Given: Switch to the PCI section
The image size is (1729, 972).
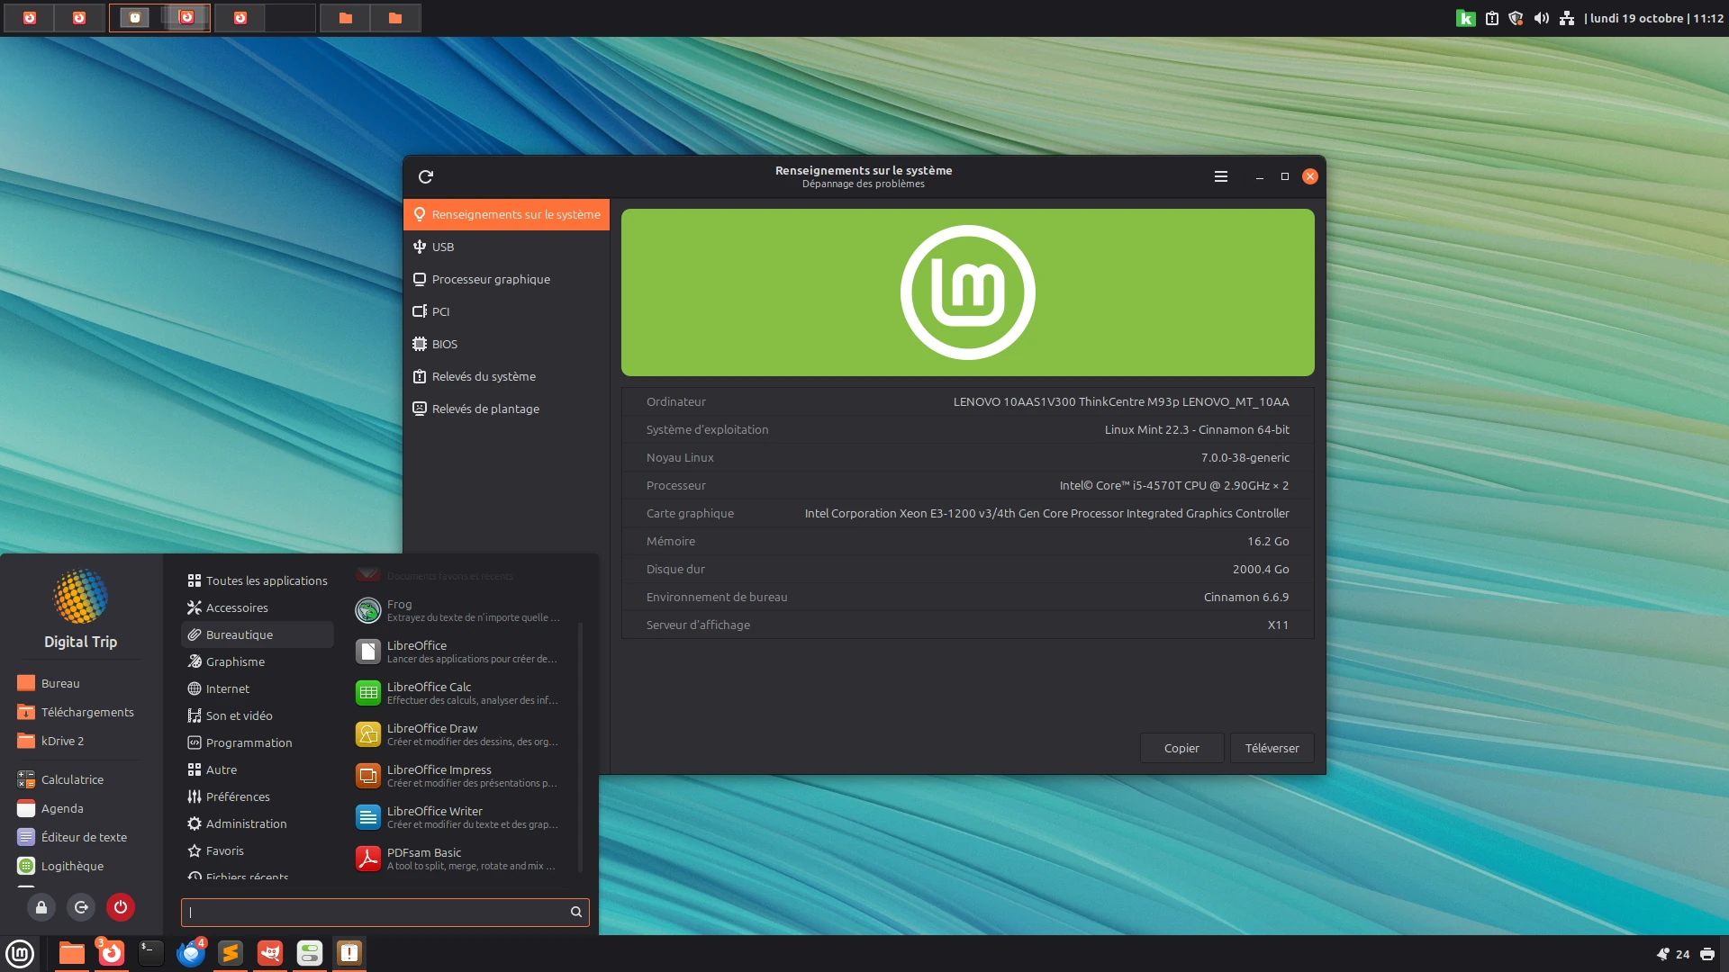Looking at the screenshot, I should click(506, 311).
